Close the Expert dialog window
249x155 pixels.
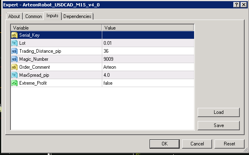pyautogui.click(x=244, y=5)
